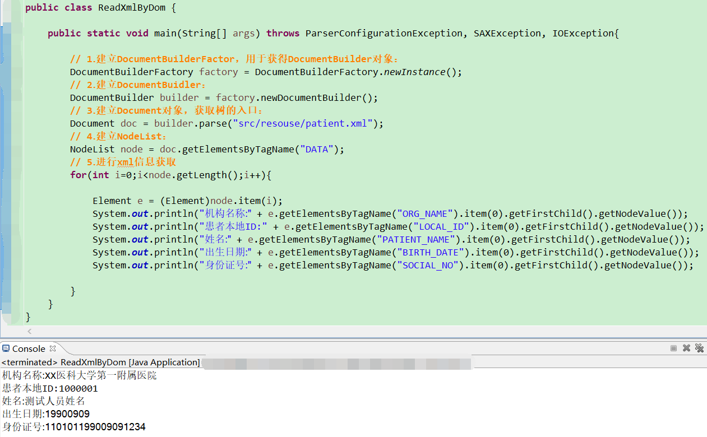The image size is (707, 437).
Task: Click the "SOCIAL_NO" string literal
Action: point(428,265)
